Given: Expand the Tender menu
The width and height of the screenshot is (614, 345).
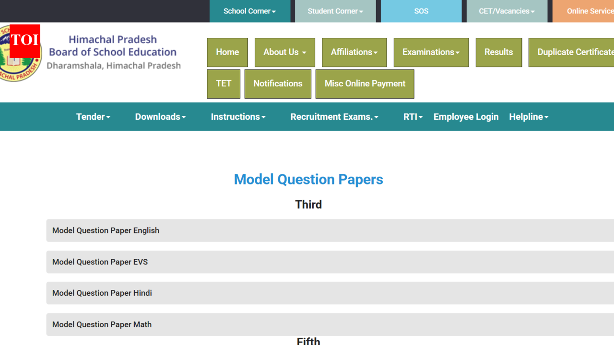Looking at the screenshot, I should tap(93, 116).
